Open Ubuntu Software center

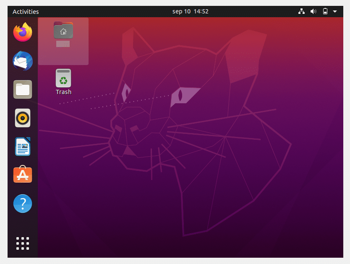tap(22, 175)
